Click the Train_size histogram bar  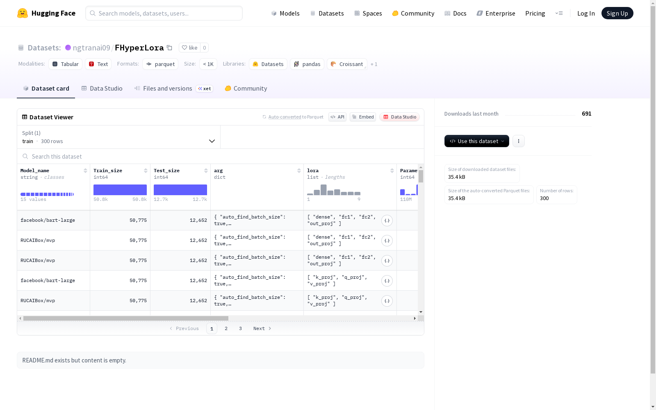[120, 190]
